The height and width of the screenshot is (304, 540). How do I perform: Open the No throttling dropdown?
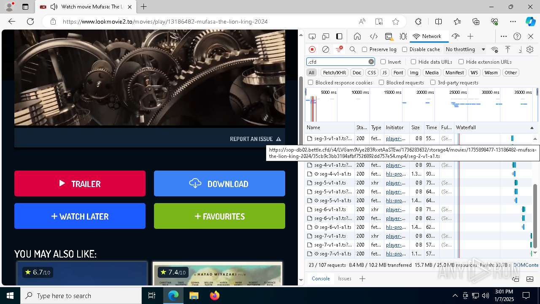(x=465, y=49)
